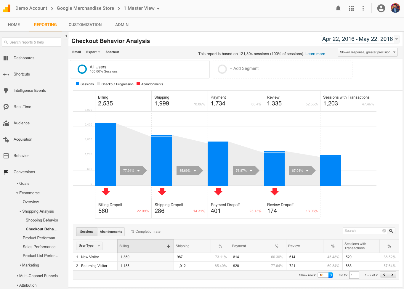
Task: Click + Add Segment
Action: [244, 69]
